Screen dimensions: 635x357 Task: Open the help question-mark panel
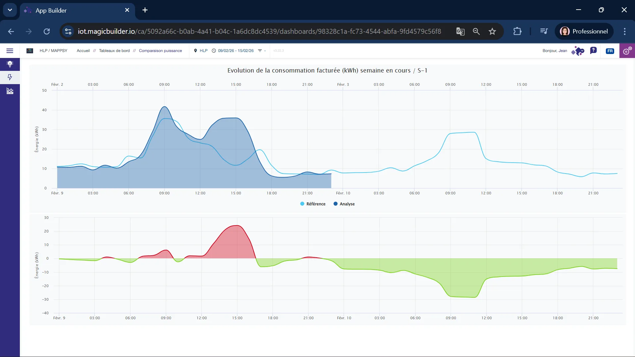[x=594, y=50]
